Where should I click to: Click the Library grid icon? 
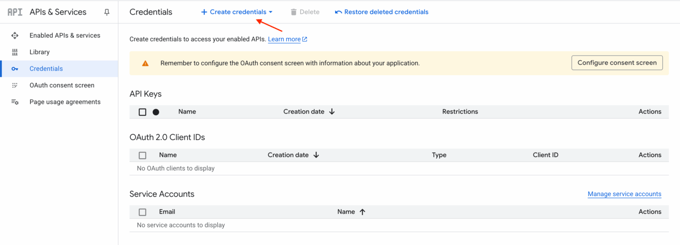coord(15,52)
